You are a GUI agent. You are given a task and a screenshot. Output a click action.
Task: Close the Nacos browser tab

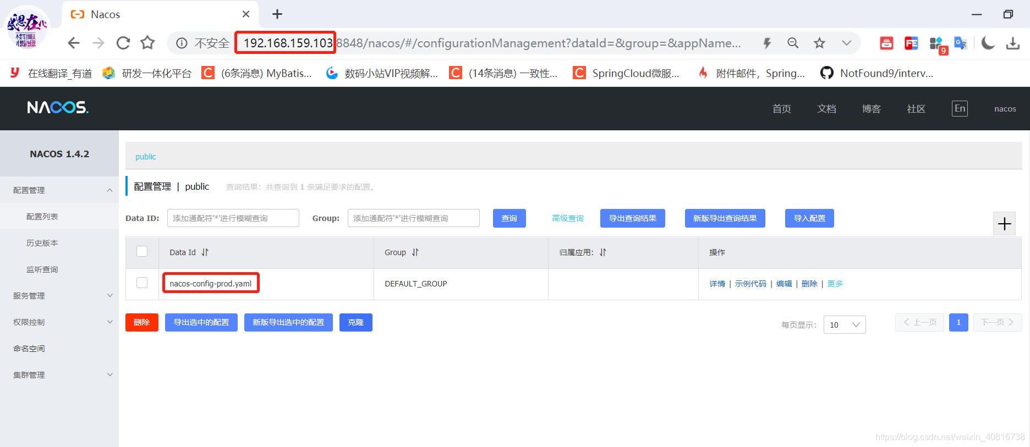coord(246,14)
